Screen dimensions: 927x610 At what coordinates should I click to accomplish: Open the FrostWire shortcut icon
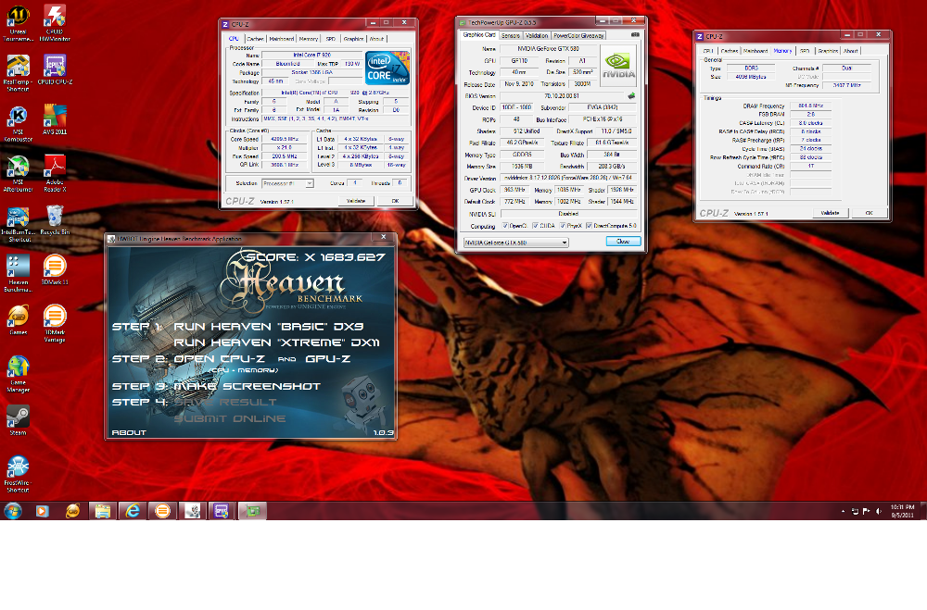pyautogui.click(x=18, y=474)
